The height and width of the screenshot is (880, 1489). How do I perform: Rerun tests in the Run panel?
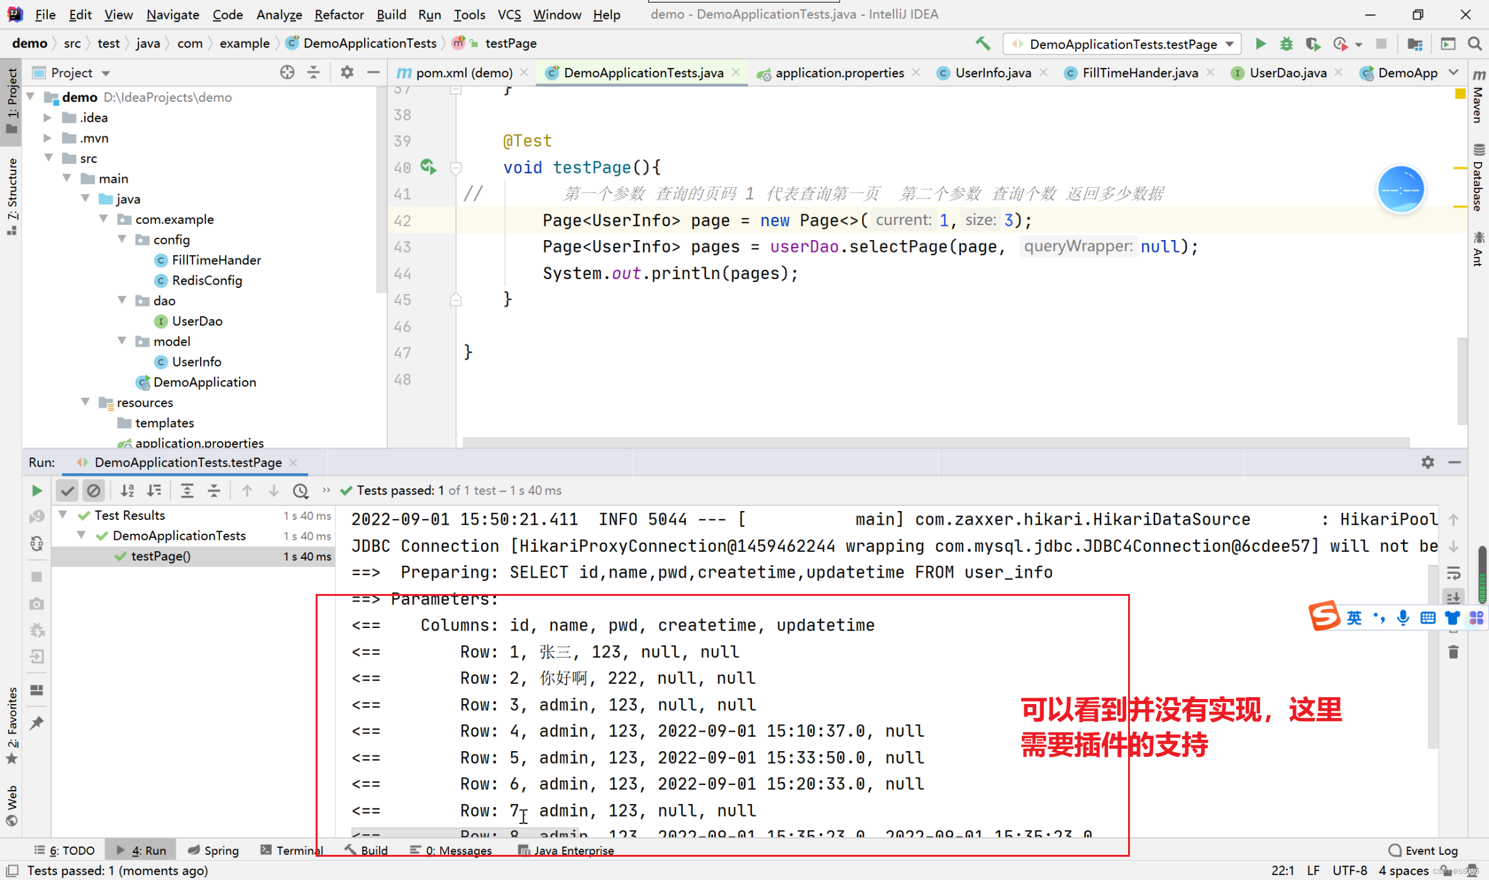pos(36,490)
